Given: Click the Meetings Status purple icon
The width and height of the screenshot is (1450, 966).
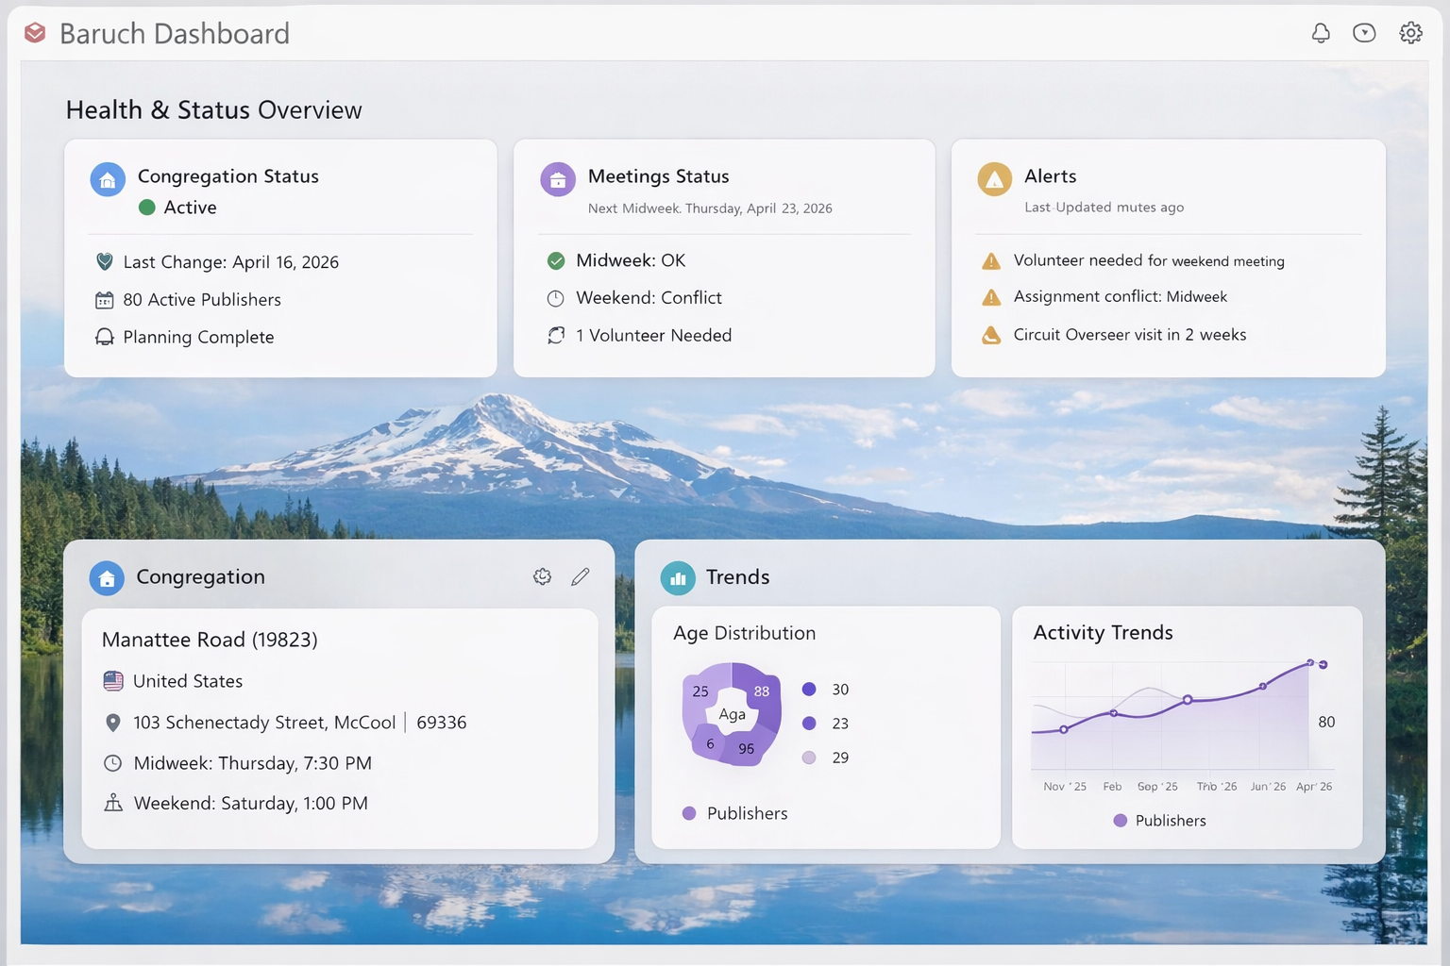Looking at the screenshot, I should pos(558,179).
